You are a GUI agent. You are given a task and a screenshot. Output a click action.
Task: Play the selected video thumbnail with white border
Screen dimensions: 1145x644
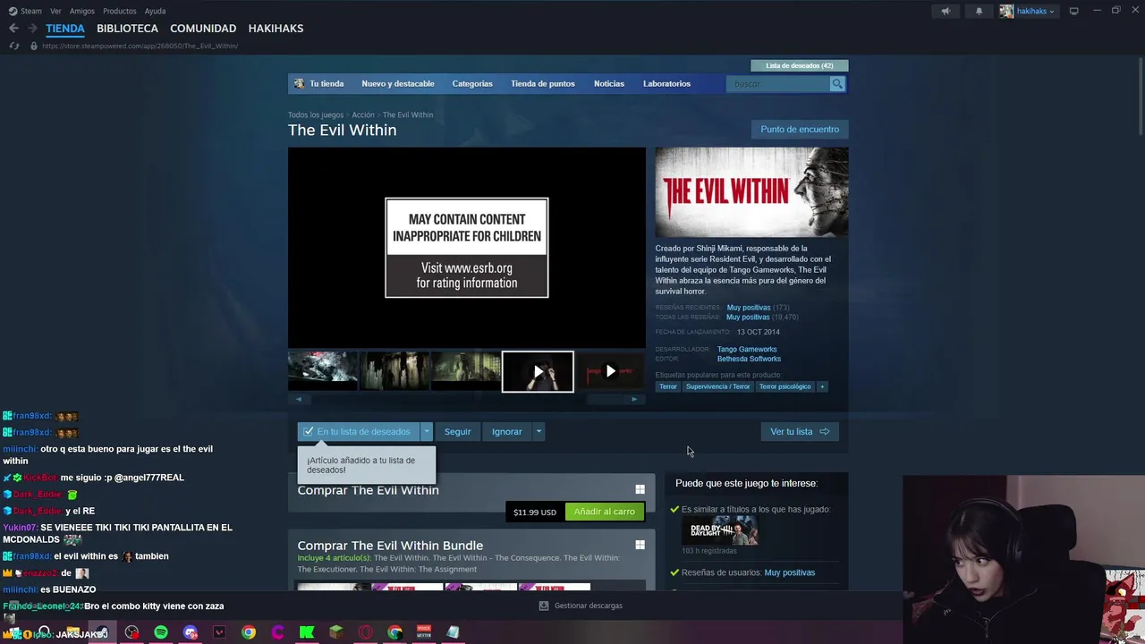tap(538, 371)
